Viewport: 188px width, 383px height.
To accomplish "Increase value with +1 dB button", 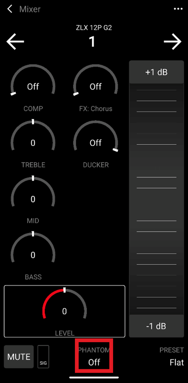I will coord(156,72).
